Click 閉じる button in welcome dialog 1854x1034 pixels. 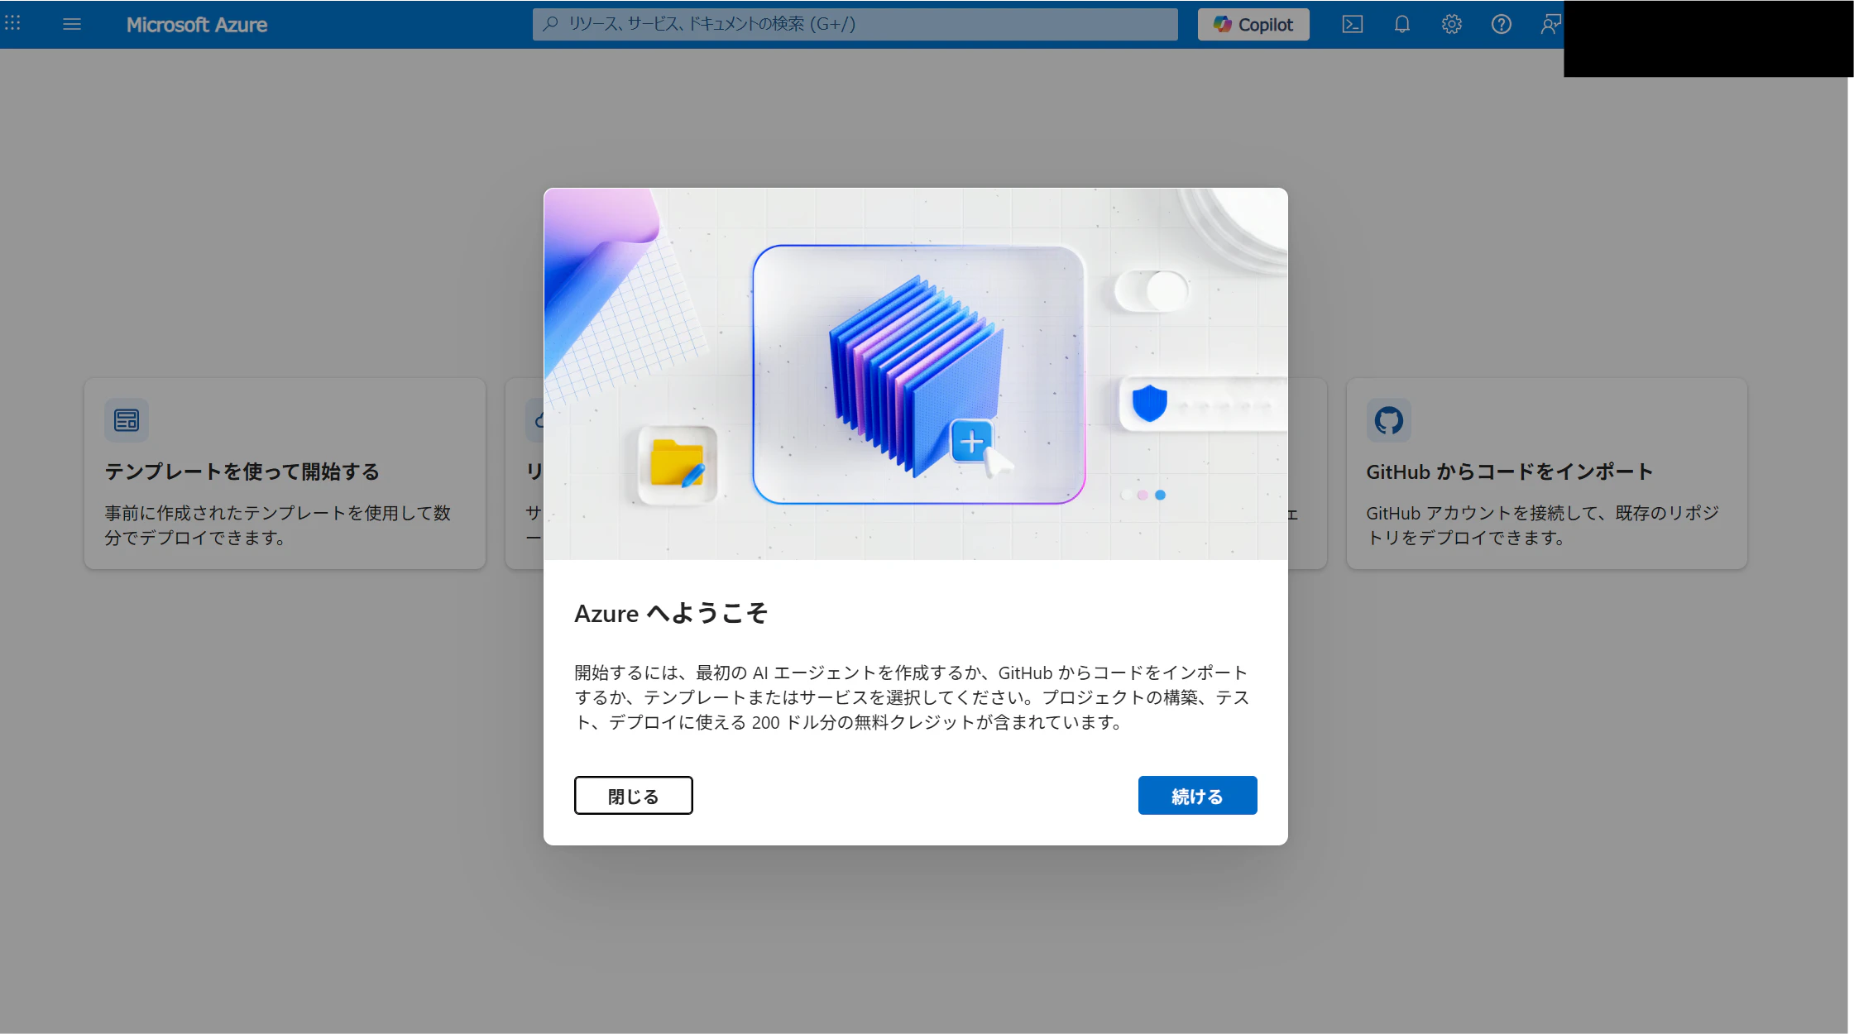point(633,795)
